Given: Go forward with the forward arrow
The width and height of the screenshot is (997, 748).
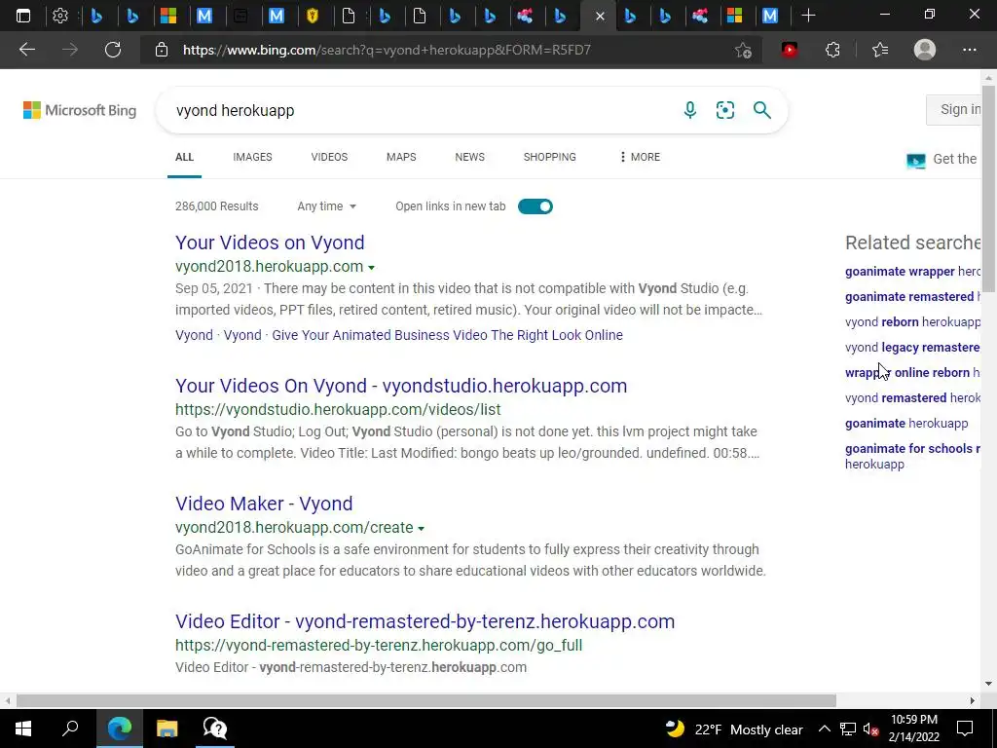Looking at the screenshot, I should (x=70, y=50).
